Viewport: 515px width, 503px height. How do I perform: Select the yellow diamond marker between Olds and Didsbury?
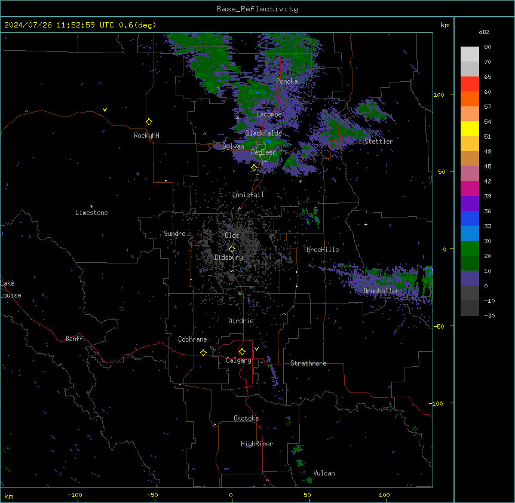232,249
